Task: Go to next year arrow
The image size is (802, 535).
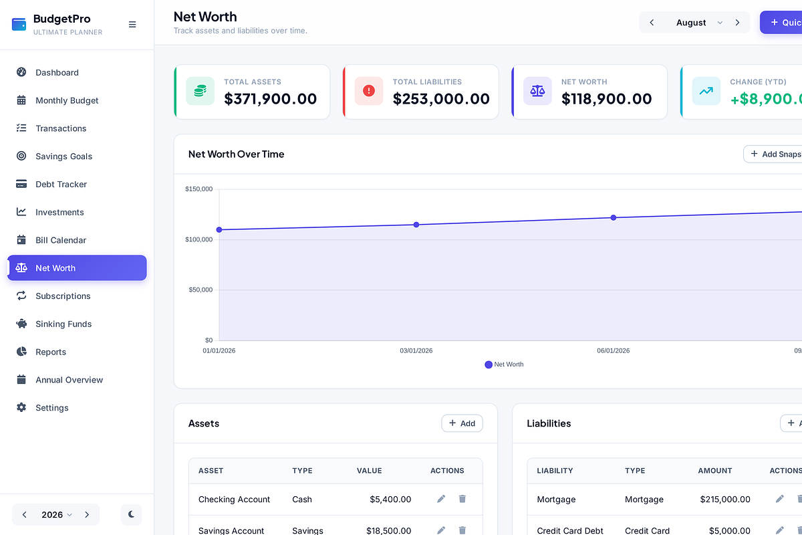Action: (87, 515)
